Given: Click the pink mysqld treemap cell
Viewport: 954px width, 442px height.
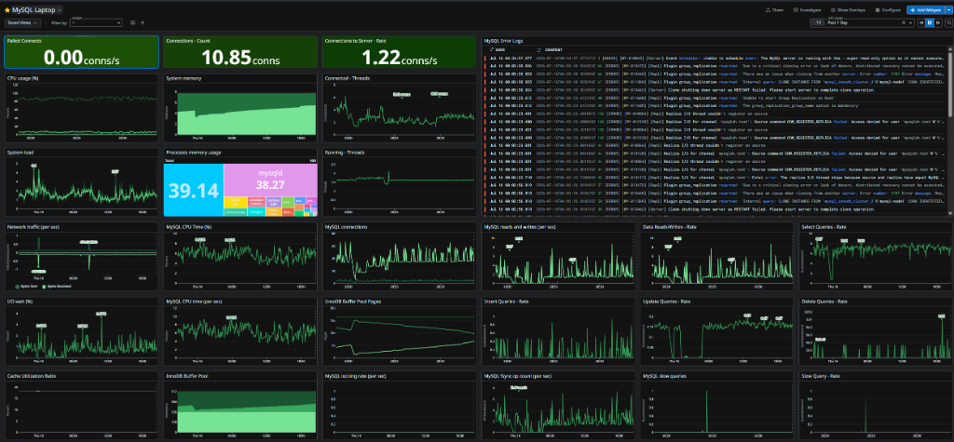Looking at the screenshot, I should [x=270, y=180].
